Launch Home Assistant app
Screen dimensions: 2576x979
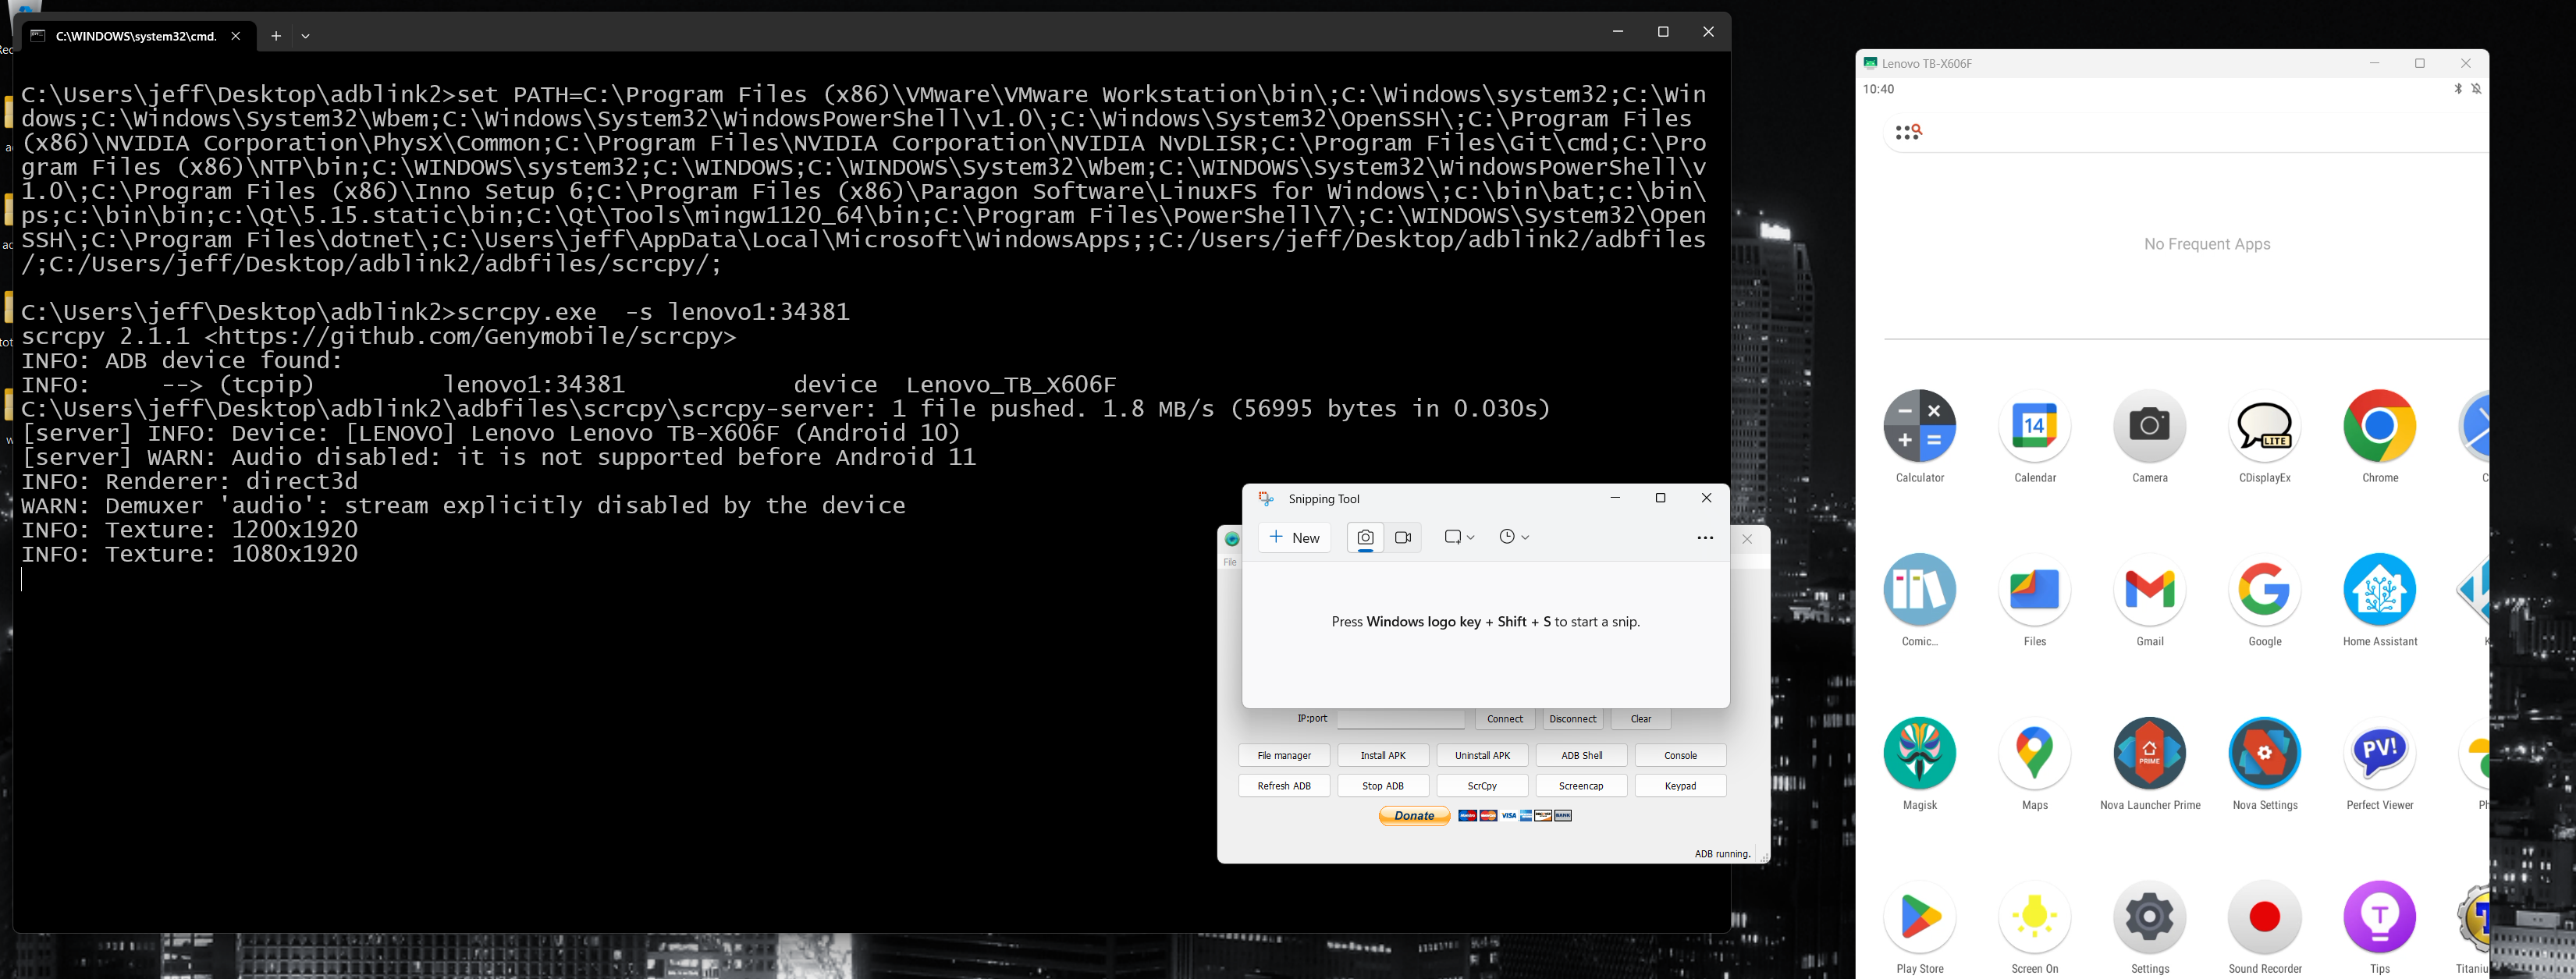(x=2379, y=590)
